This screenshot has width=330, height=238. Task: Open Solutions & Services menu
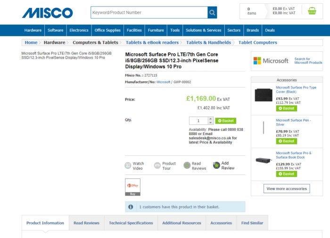tap(203, 30)
